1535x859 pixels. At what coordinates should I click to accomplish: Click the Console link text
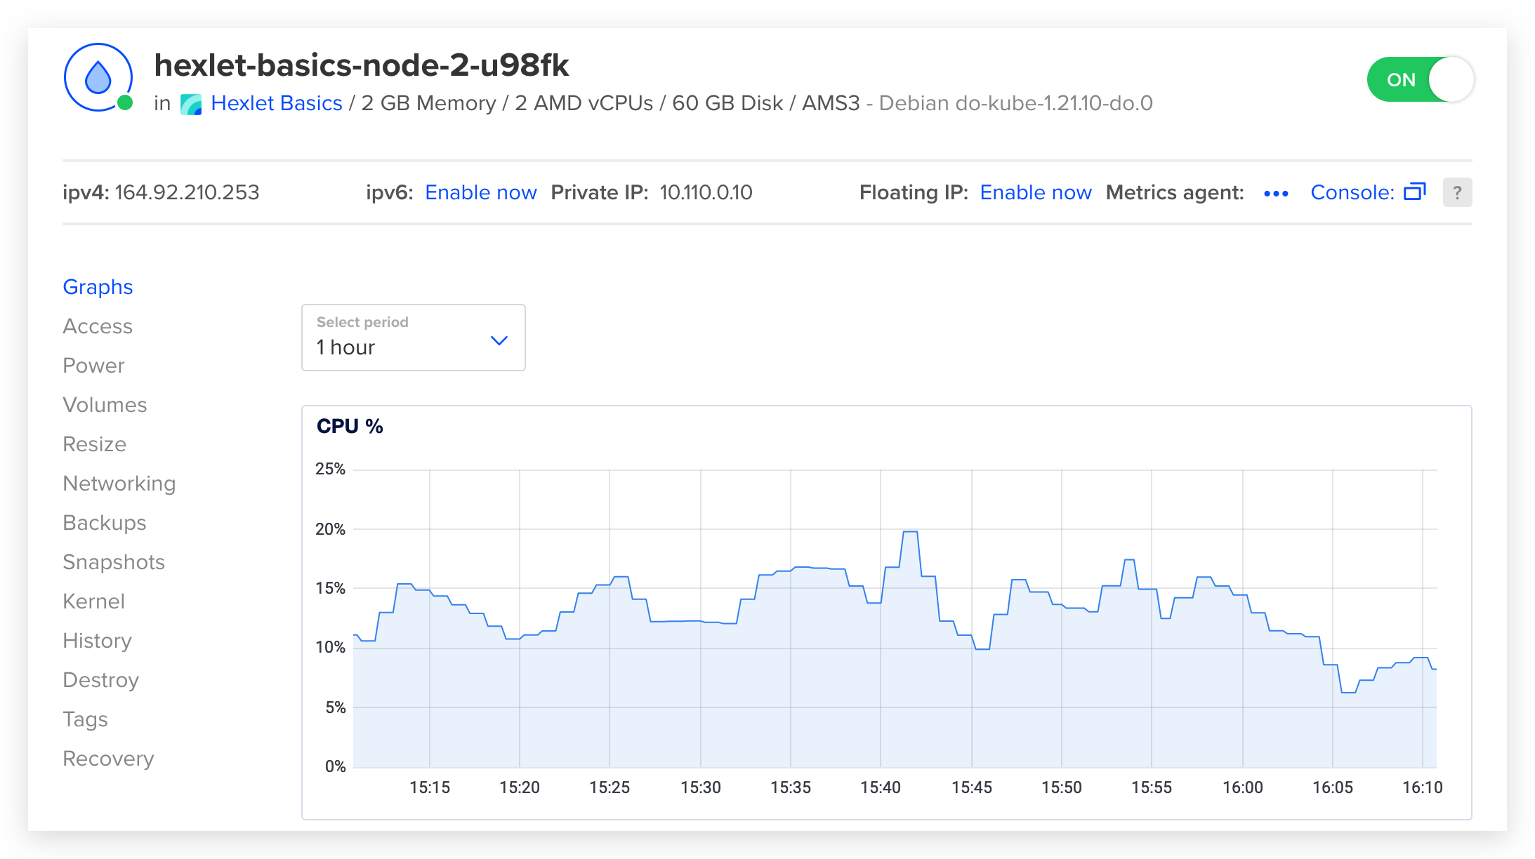pos(1352,192)
